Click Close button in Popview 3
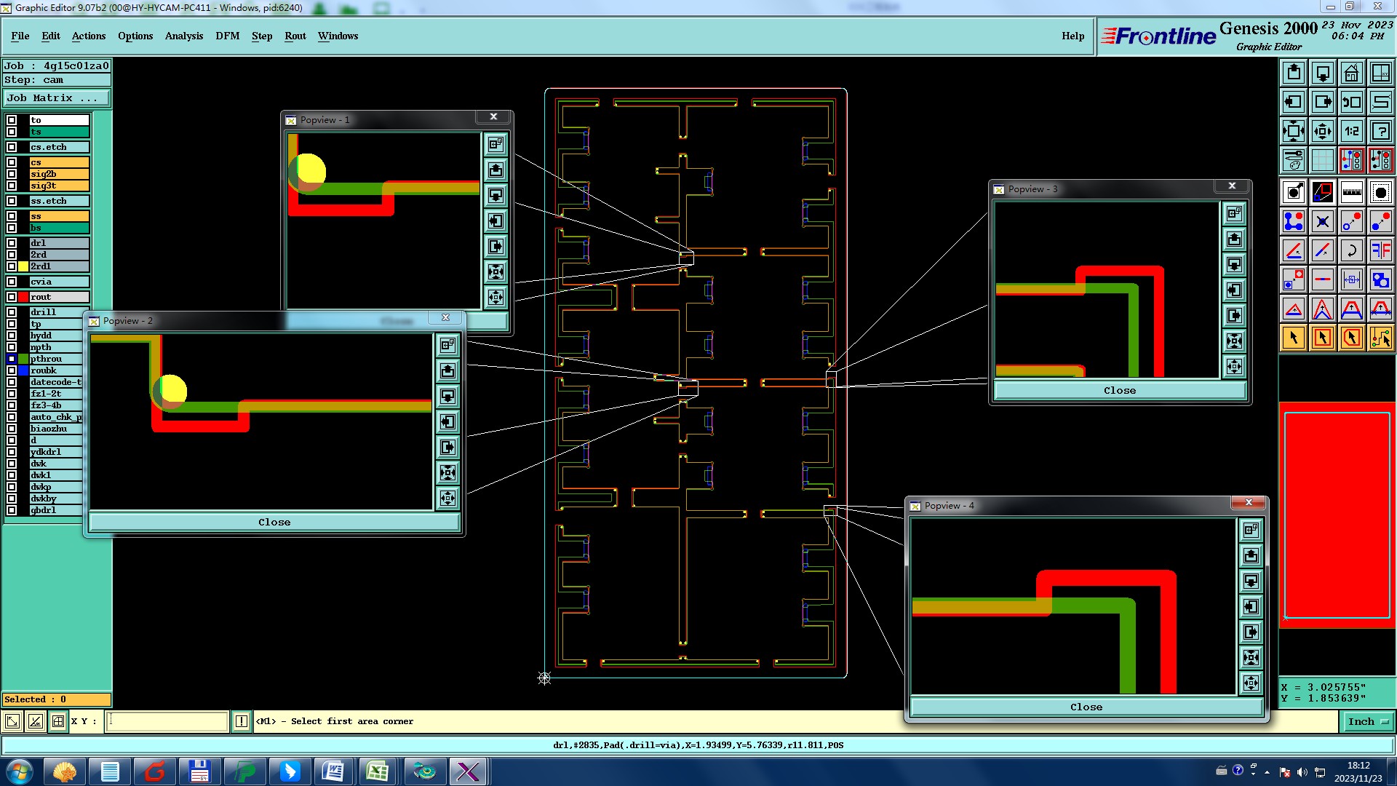The image size is (1397, 786). point(1119,391)
